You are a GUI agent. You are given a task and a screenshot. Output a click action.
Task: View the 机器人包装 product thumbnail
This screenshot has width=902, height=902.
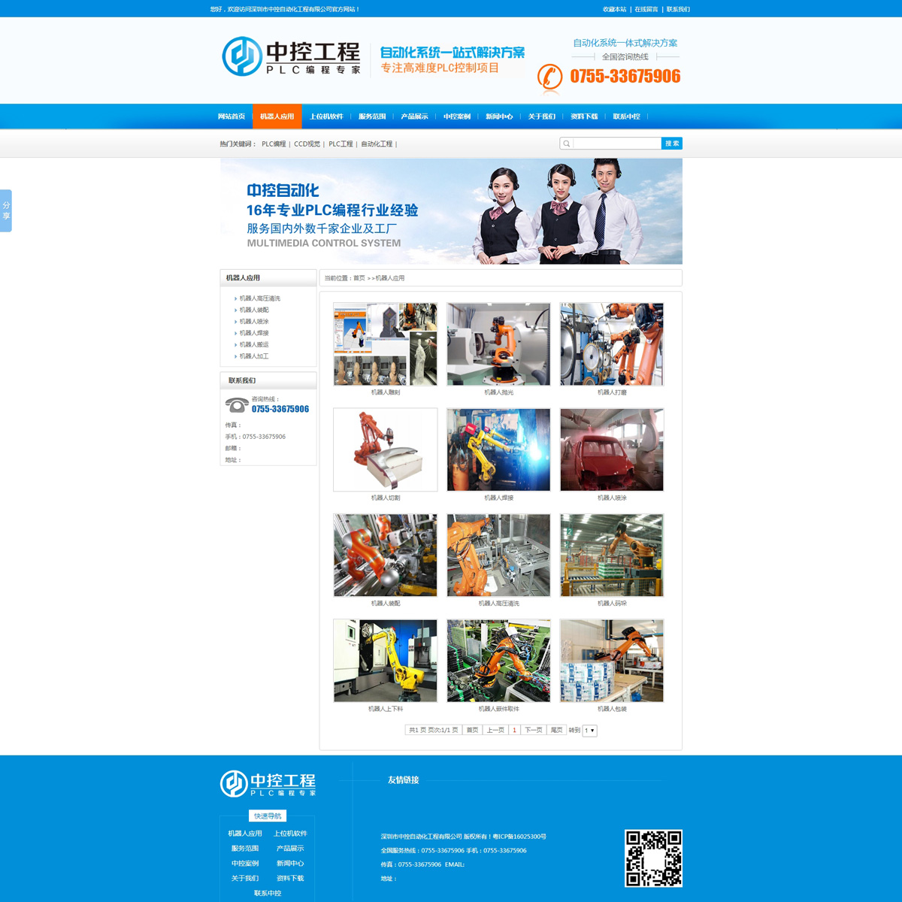[x=612, y=661]
